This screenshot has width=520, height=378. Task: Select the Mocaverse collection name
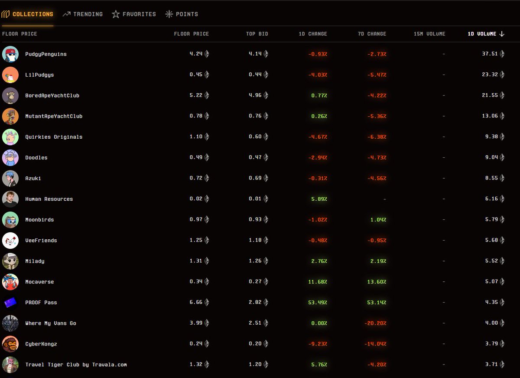click(x=39, y=282)
